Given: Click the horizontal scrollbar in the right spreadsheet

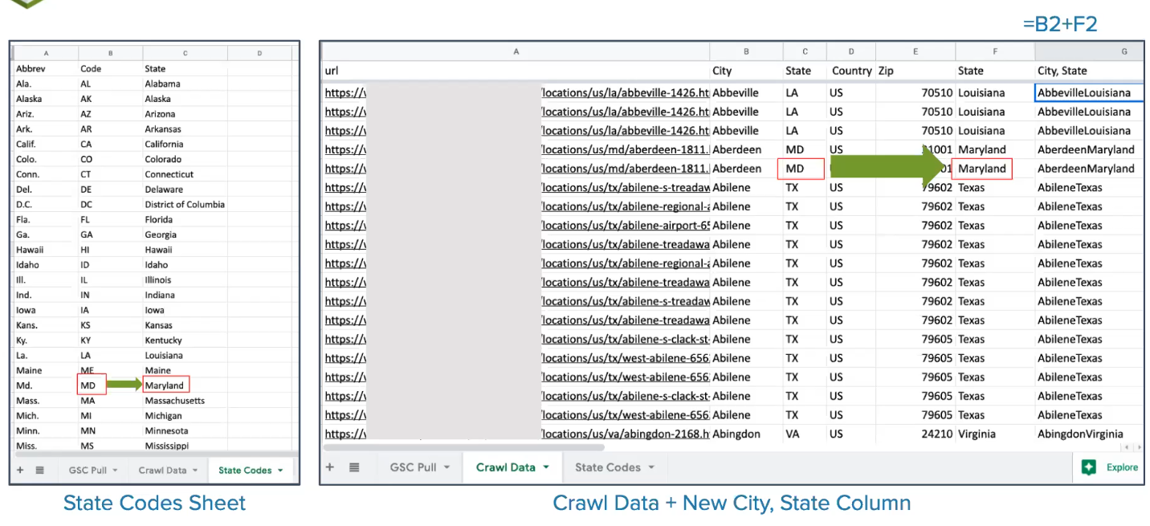Looking at the screenshot, I should [x=464, y=447].
